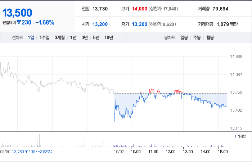Click the 14:00 time axis label
This screenshot has width=252, height=162.
(206, 152)
